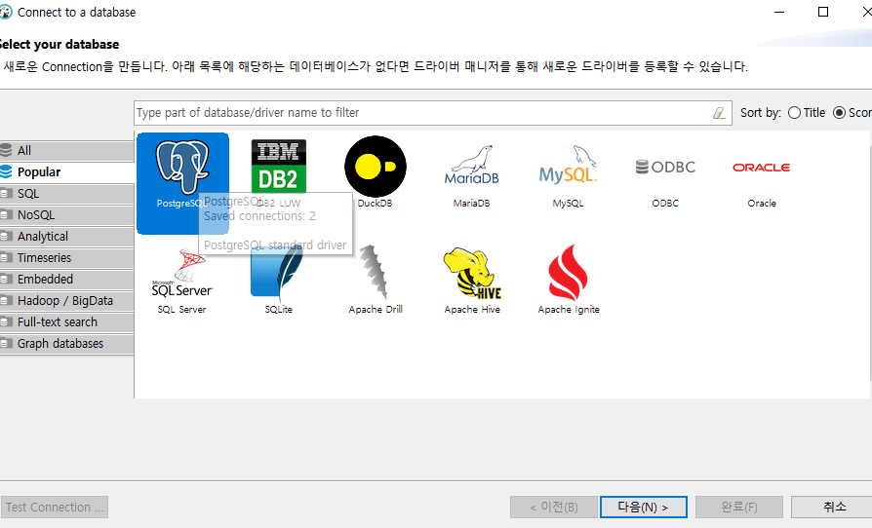Click the 취소 cancel button
872x528 pixels.
tap(831, 507)
